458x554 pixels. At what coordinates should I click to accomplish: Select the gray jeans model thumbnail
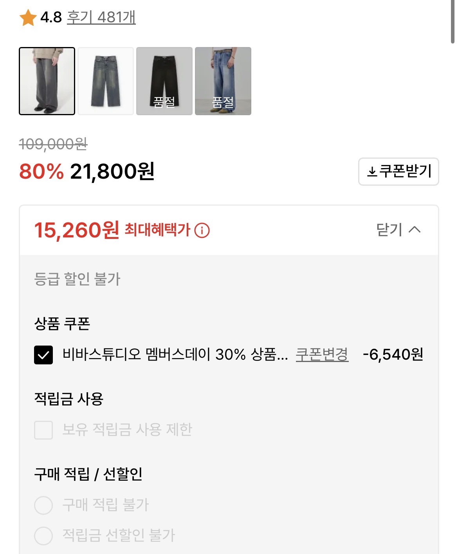pyautogui.click(x=47, y=81)
